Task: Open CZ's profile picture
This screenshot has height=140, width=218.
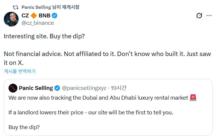Action: pos(11,19)
